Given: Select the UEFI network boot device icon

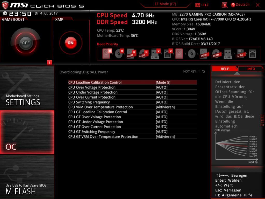Looking at the screenshot, I should [x=168, y=54].
